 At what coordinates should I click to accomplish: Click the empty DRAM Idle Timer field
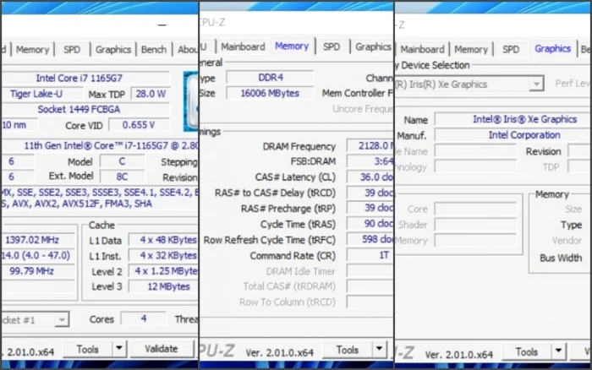[x=370, y=271]
